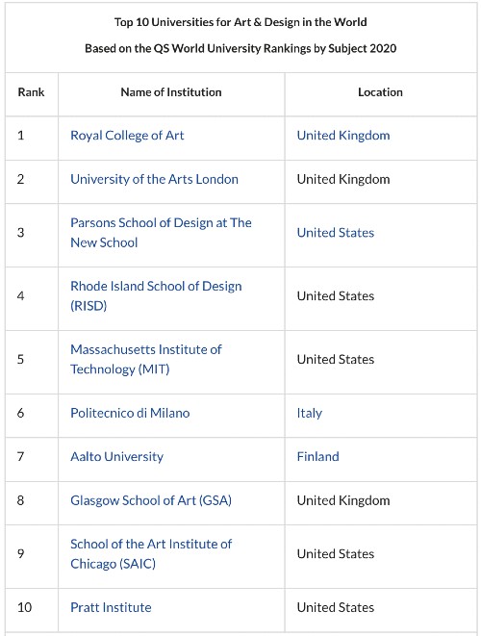Open Parsons School of Design link

click(x=161, y=233)
